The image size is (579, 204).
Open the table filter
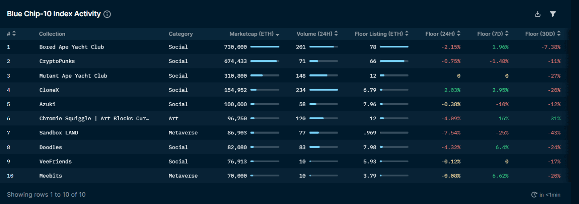click(x=553, y=14)
